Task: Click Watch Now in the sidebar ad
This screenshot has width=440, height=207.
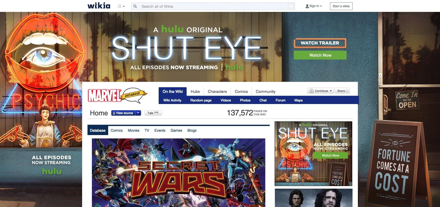Action: [x=330, y=155]
